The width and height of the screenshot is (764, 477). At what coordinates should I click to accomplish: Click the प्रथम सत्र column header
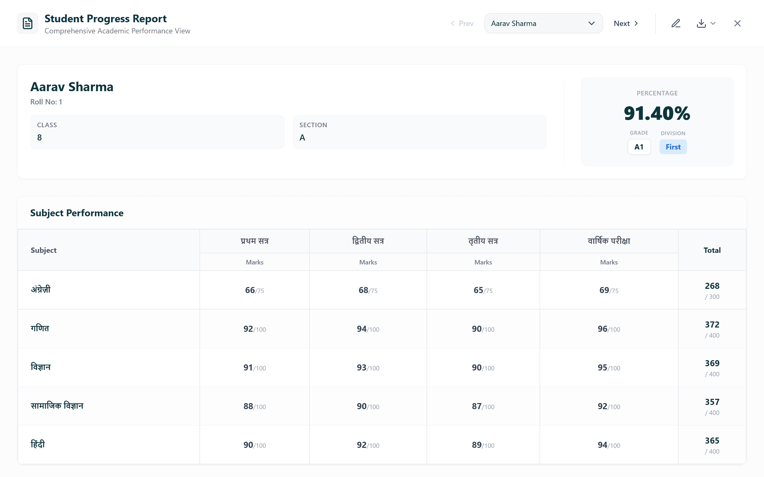[x=254, y=241]
